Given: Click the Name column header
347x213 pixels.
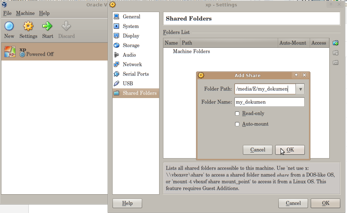Looking at the screenshot, I should [172, 43].
